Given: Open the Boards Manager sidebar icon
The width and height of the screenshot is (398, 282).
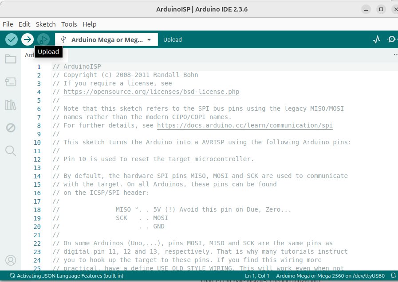Looking at the screenshot, I should click(x=11, y=82).
